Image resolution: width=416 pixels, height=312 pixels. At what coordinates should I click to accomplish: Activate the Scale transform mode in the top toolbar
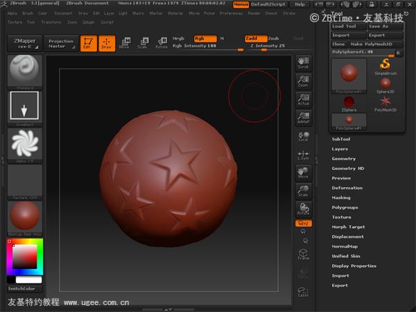pyautogui.click(x=143, y=43)
